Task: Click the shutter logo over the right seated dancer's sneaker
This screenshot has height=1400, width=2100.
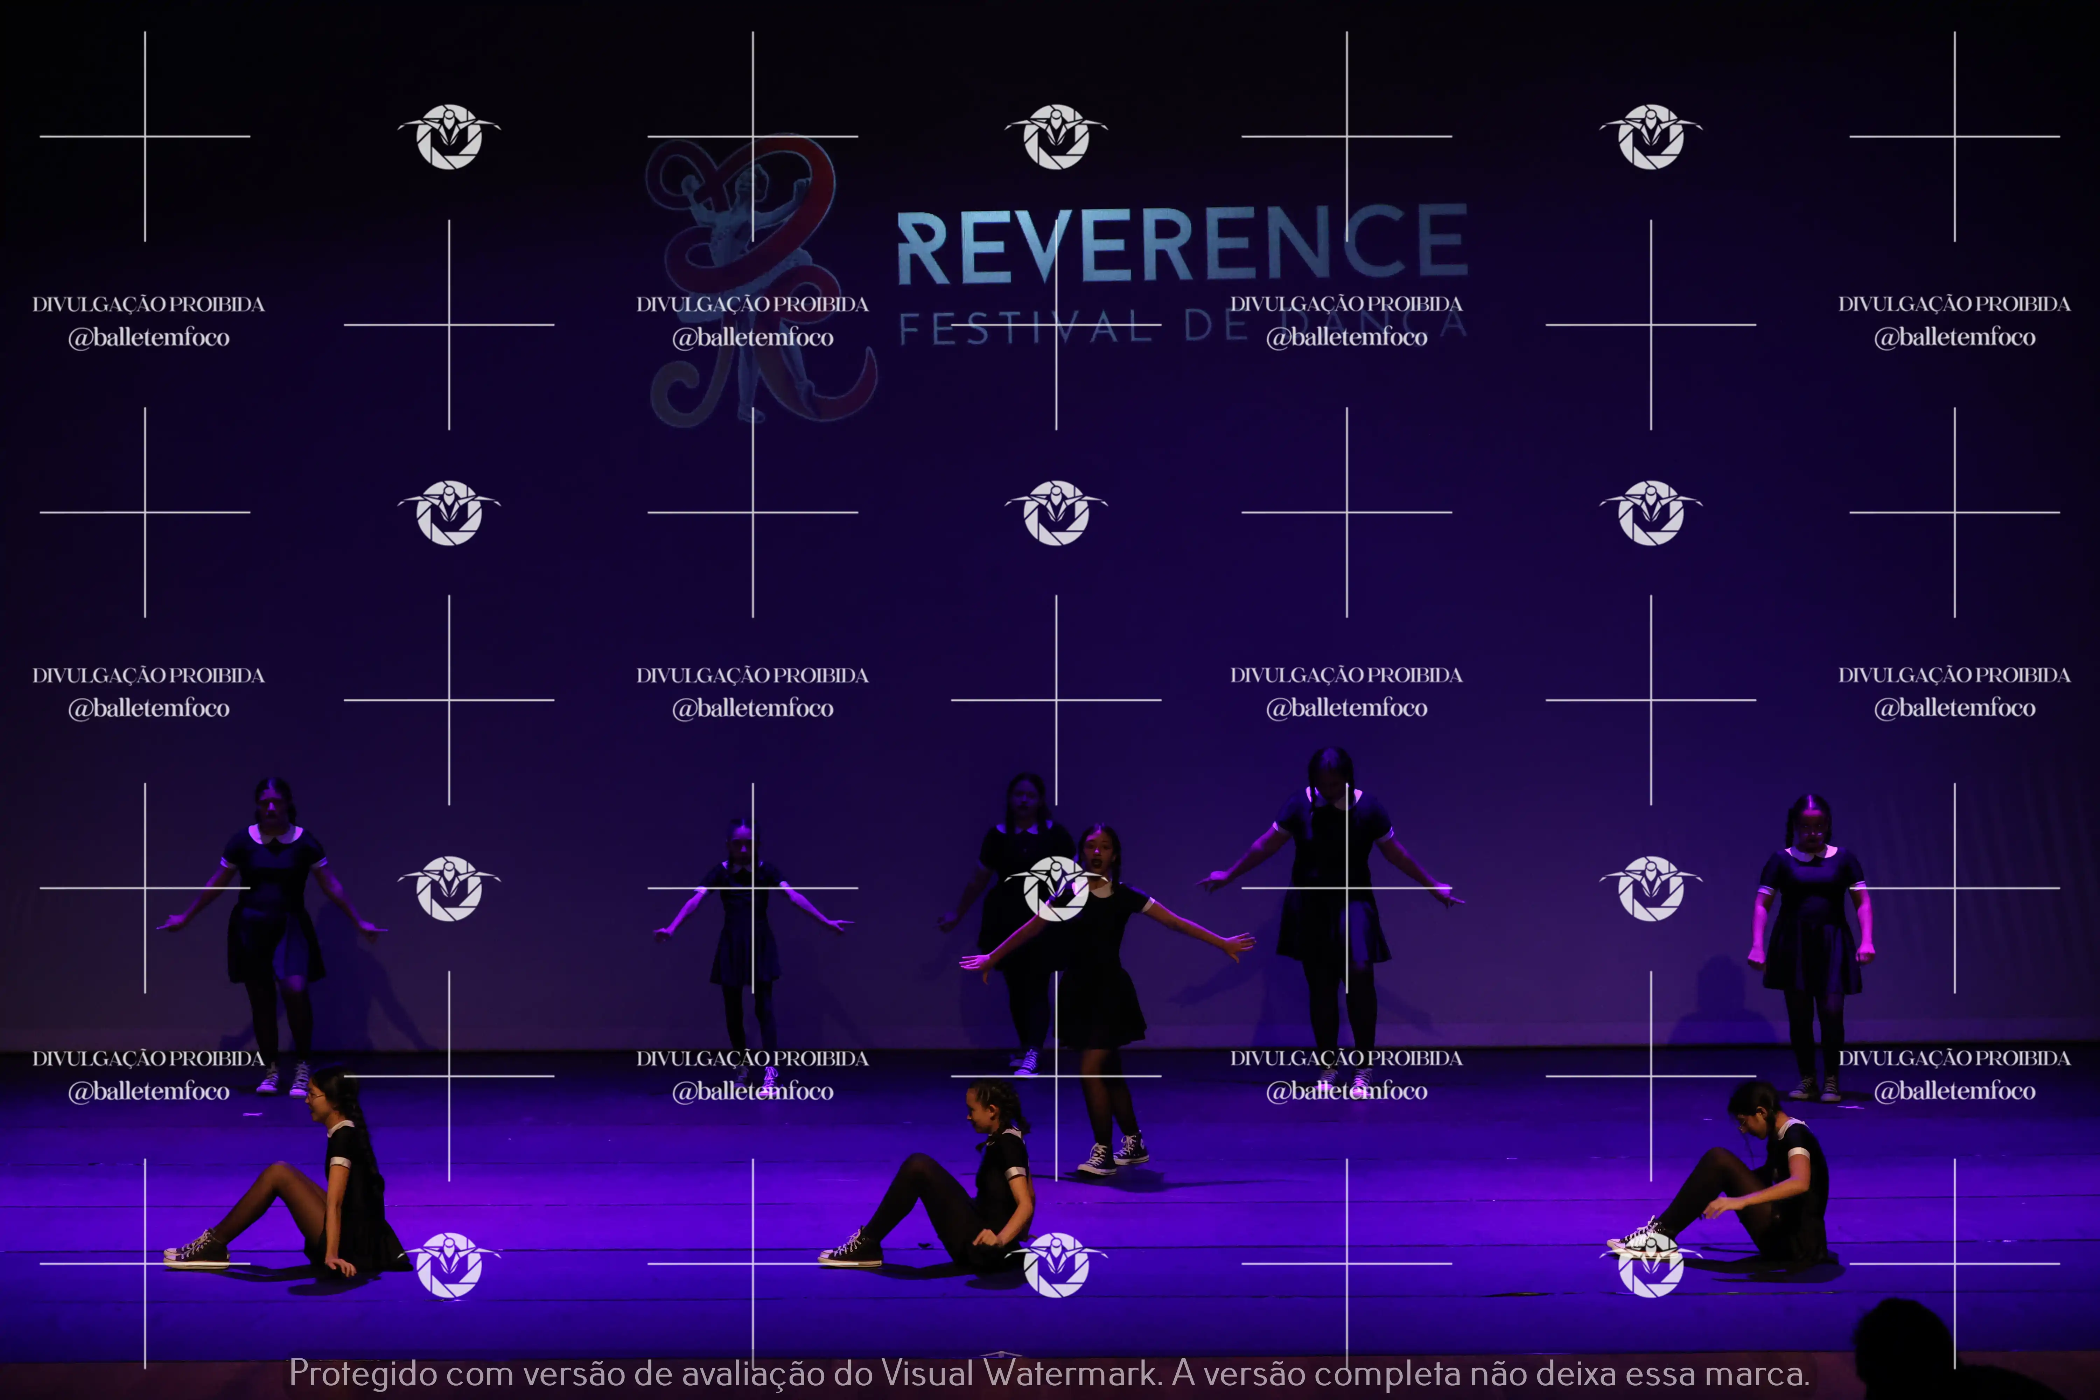Action: [x=1651, y=1264]
